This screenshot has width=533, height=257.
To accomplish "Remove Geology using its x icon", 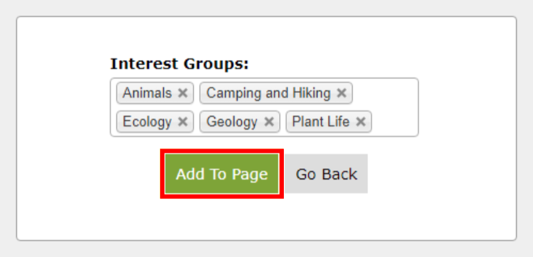I will pyautogui.click(x=269, y=121).
